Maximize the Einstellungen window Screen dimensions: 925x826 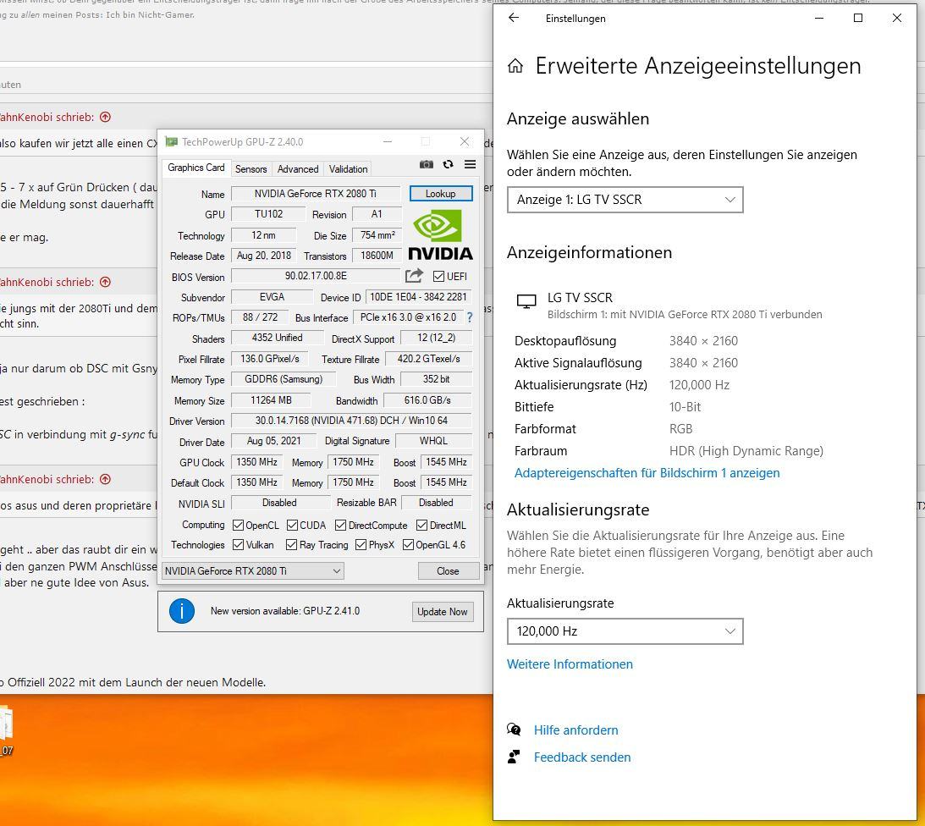point(858,18)
